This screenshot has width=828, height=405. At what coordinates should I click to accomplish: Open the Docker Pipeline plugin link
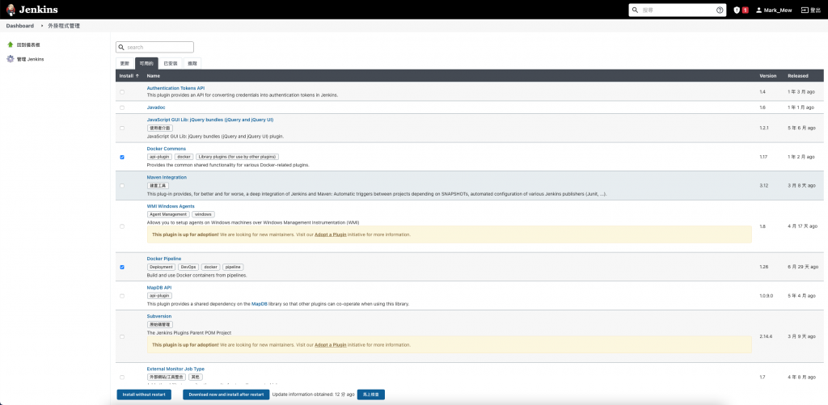point(163,259)
